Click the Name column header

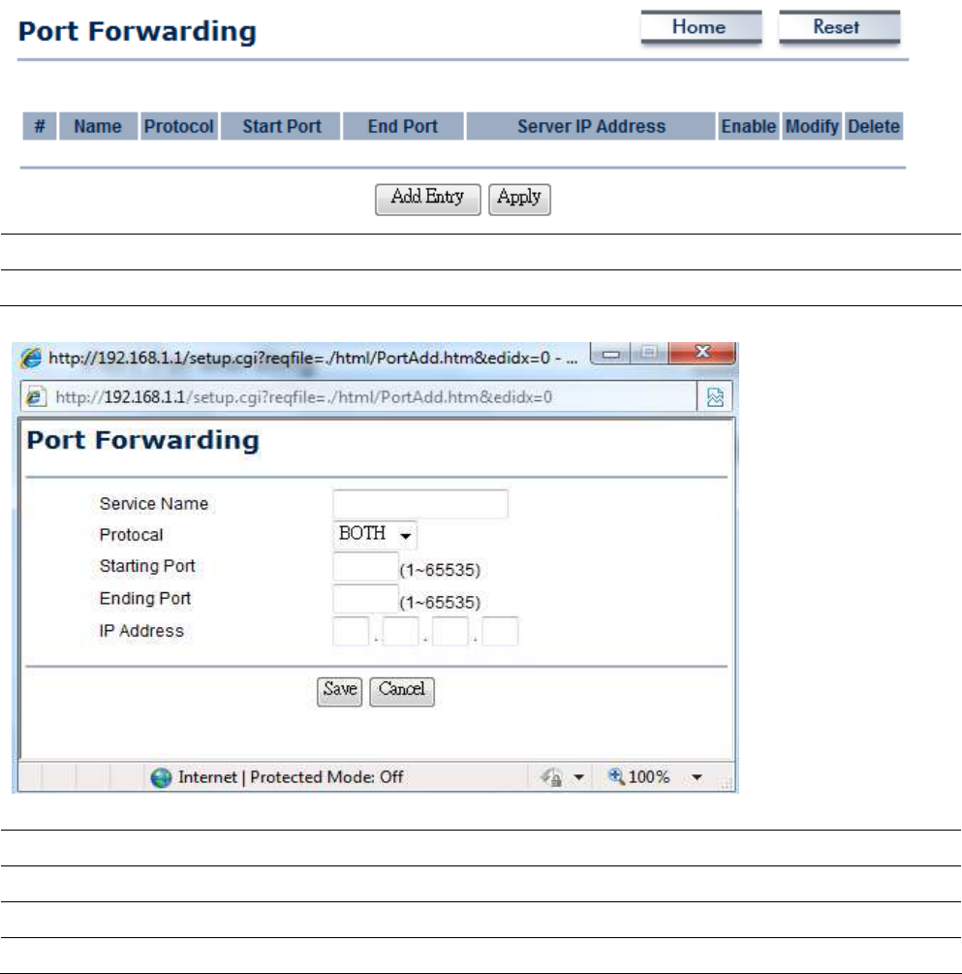[x=98, y=126]
